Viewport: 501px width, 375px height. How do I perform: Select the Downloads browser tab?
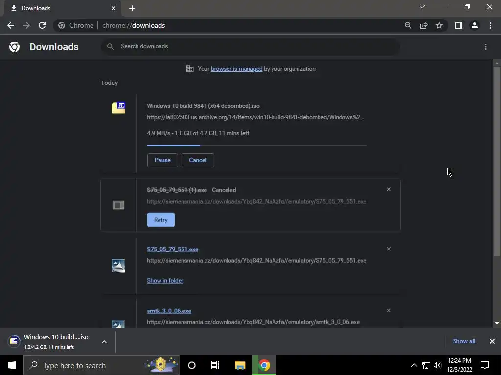tap(62, 8)
